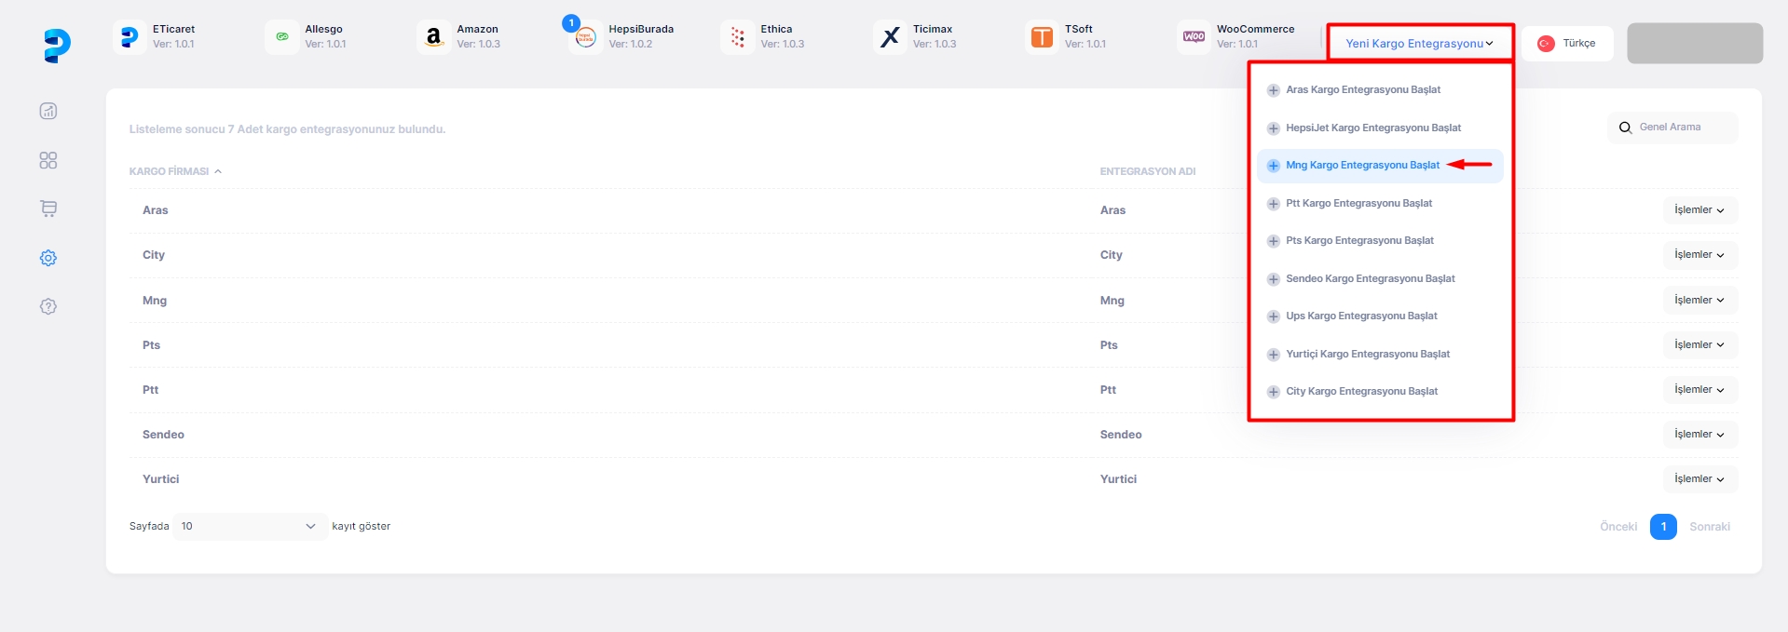This screenshot has width=1788, height=632.
Task: Switch language via Türkçe button
Action: tap(1567, 44)
